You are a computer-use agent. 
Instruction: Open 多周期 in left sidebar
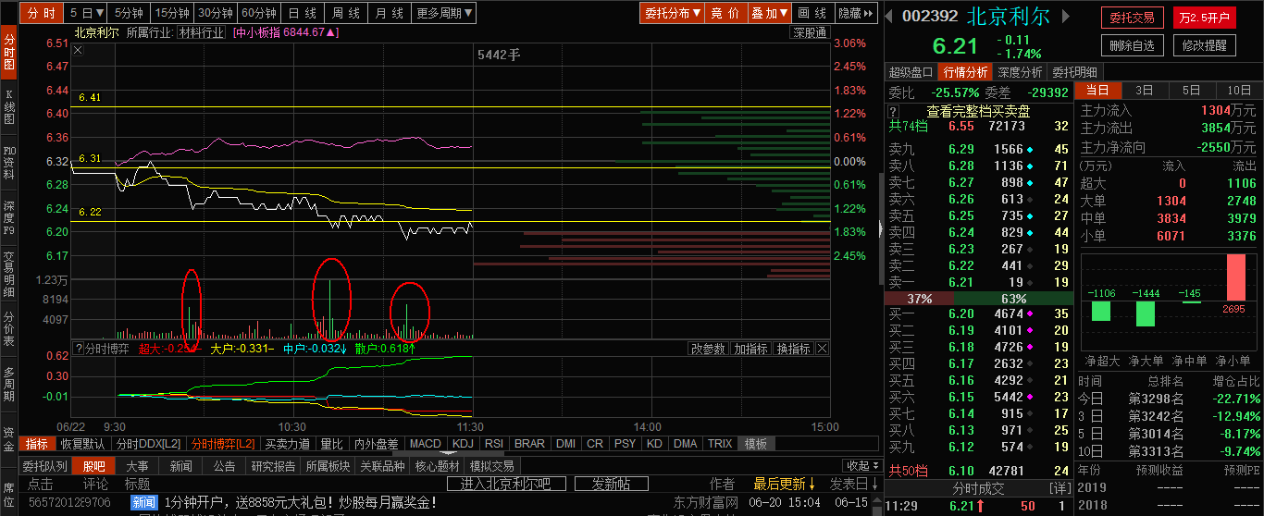9,384
